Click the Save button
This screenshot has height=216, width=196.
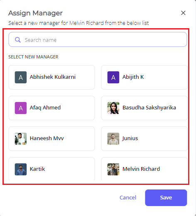click(166, 198)
